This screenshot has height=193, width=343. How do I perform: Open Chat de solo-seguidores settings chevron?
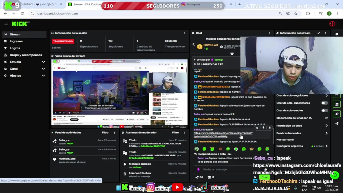pyautogui.click(x=326, y=95)
